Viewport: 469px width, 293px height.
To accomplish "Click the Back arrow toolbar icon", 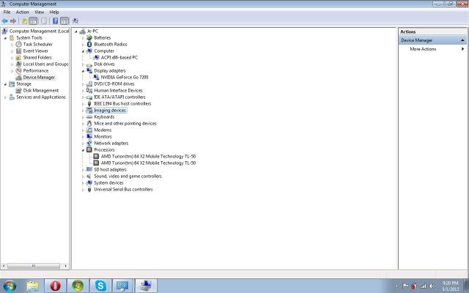I will pos(6,21).
